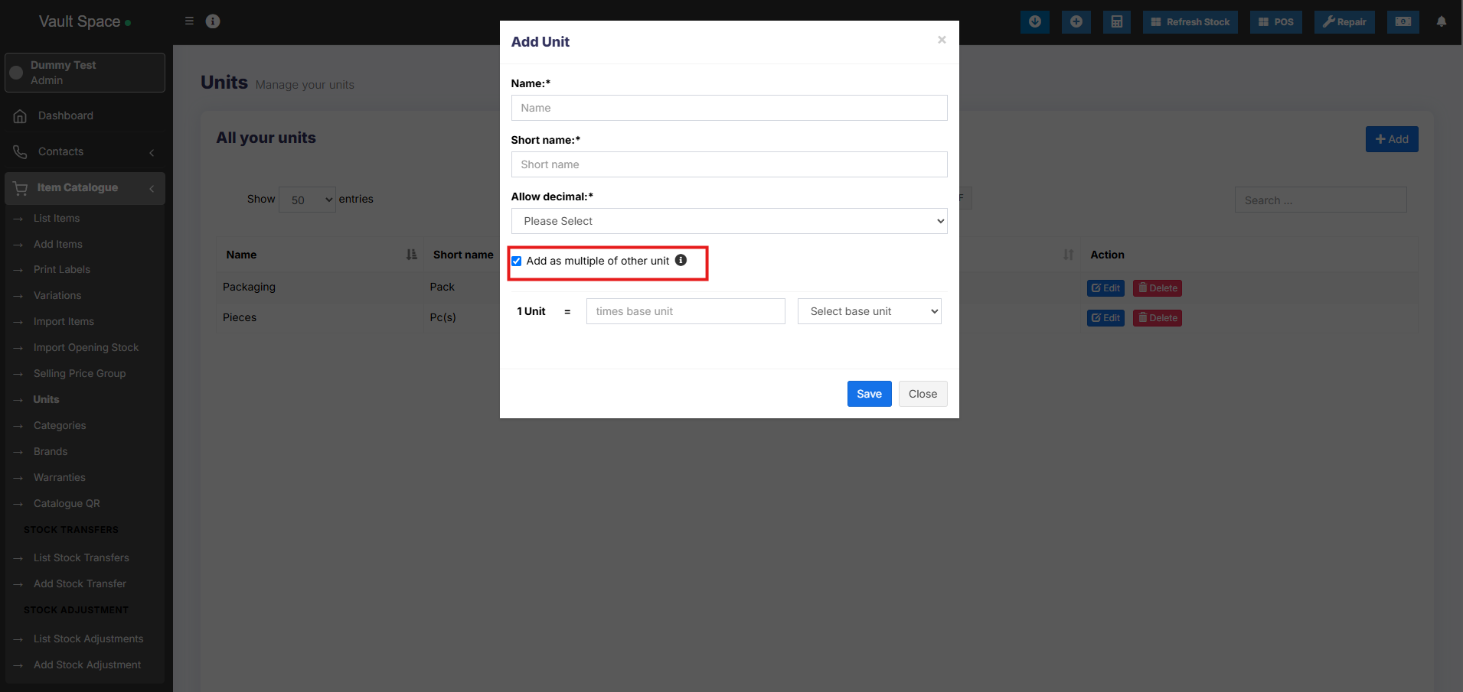Screen dimensions: 1463x692
Task: Click the info icon beside the multiple unit checkbox
Action: coord(681,260)
